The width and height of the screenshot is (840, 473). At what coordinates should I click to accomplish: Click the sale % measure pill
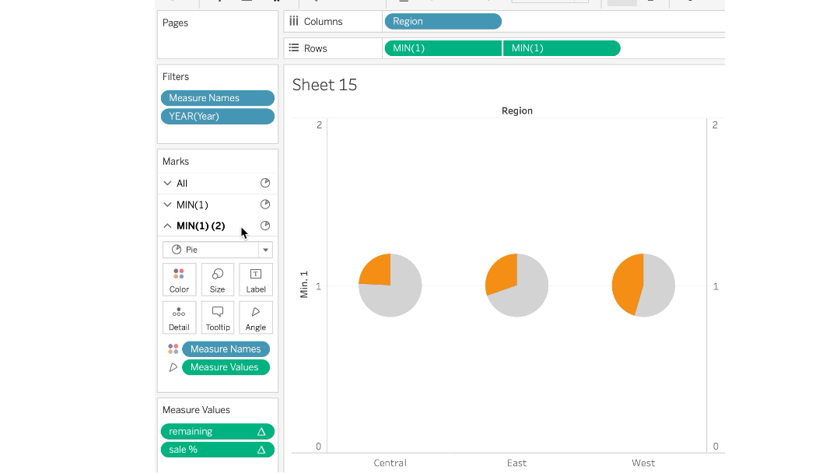[218, 450]
